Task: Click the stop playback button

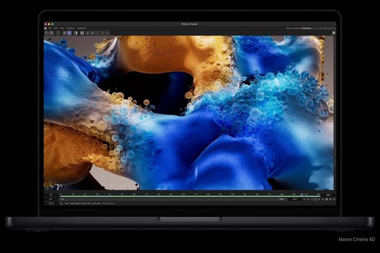Action: 315,199
